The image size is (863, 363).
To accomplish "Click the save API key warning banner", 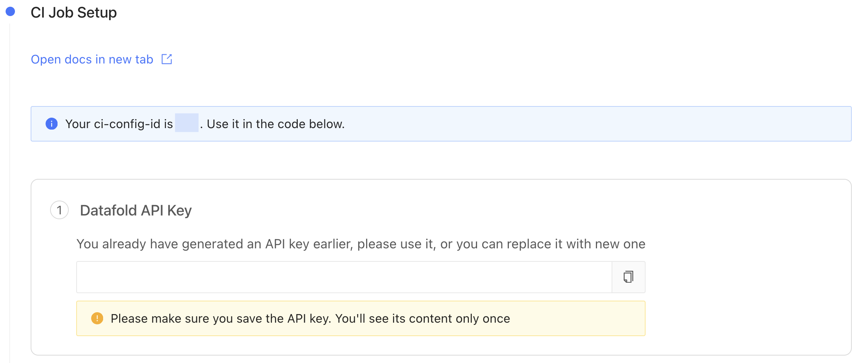I will [361, 318].
